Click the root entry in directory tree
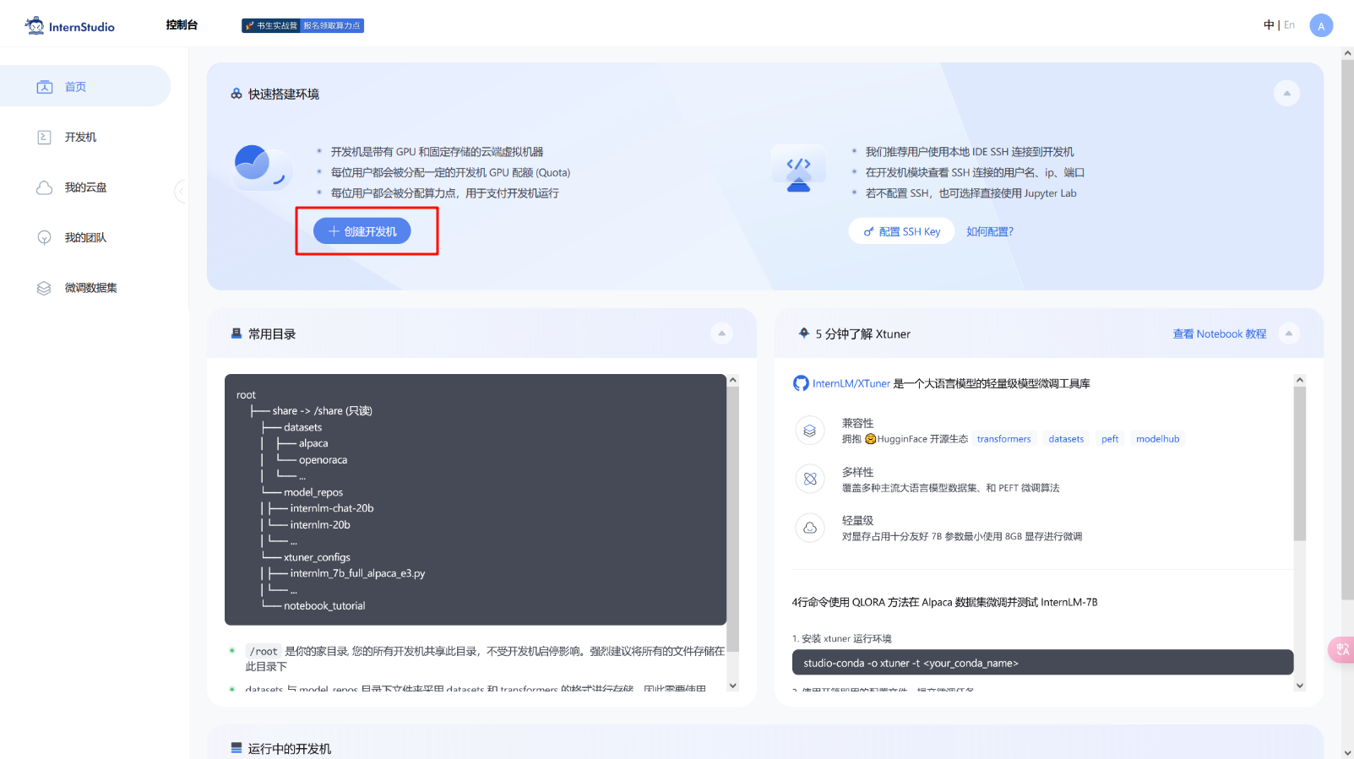The height and width of the screenshot is (759, 1354). 246,395
